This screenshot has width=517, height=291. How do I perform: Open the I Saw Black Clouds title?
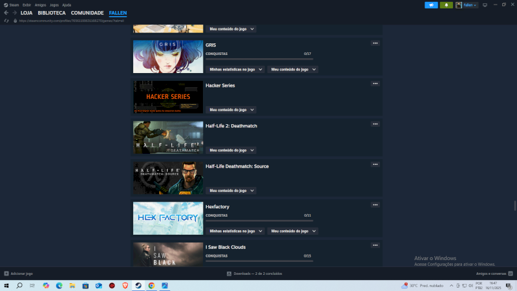(226, 247)
